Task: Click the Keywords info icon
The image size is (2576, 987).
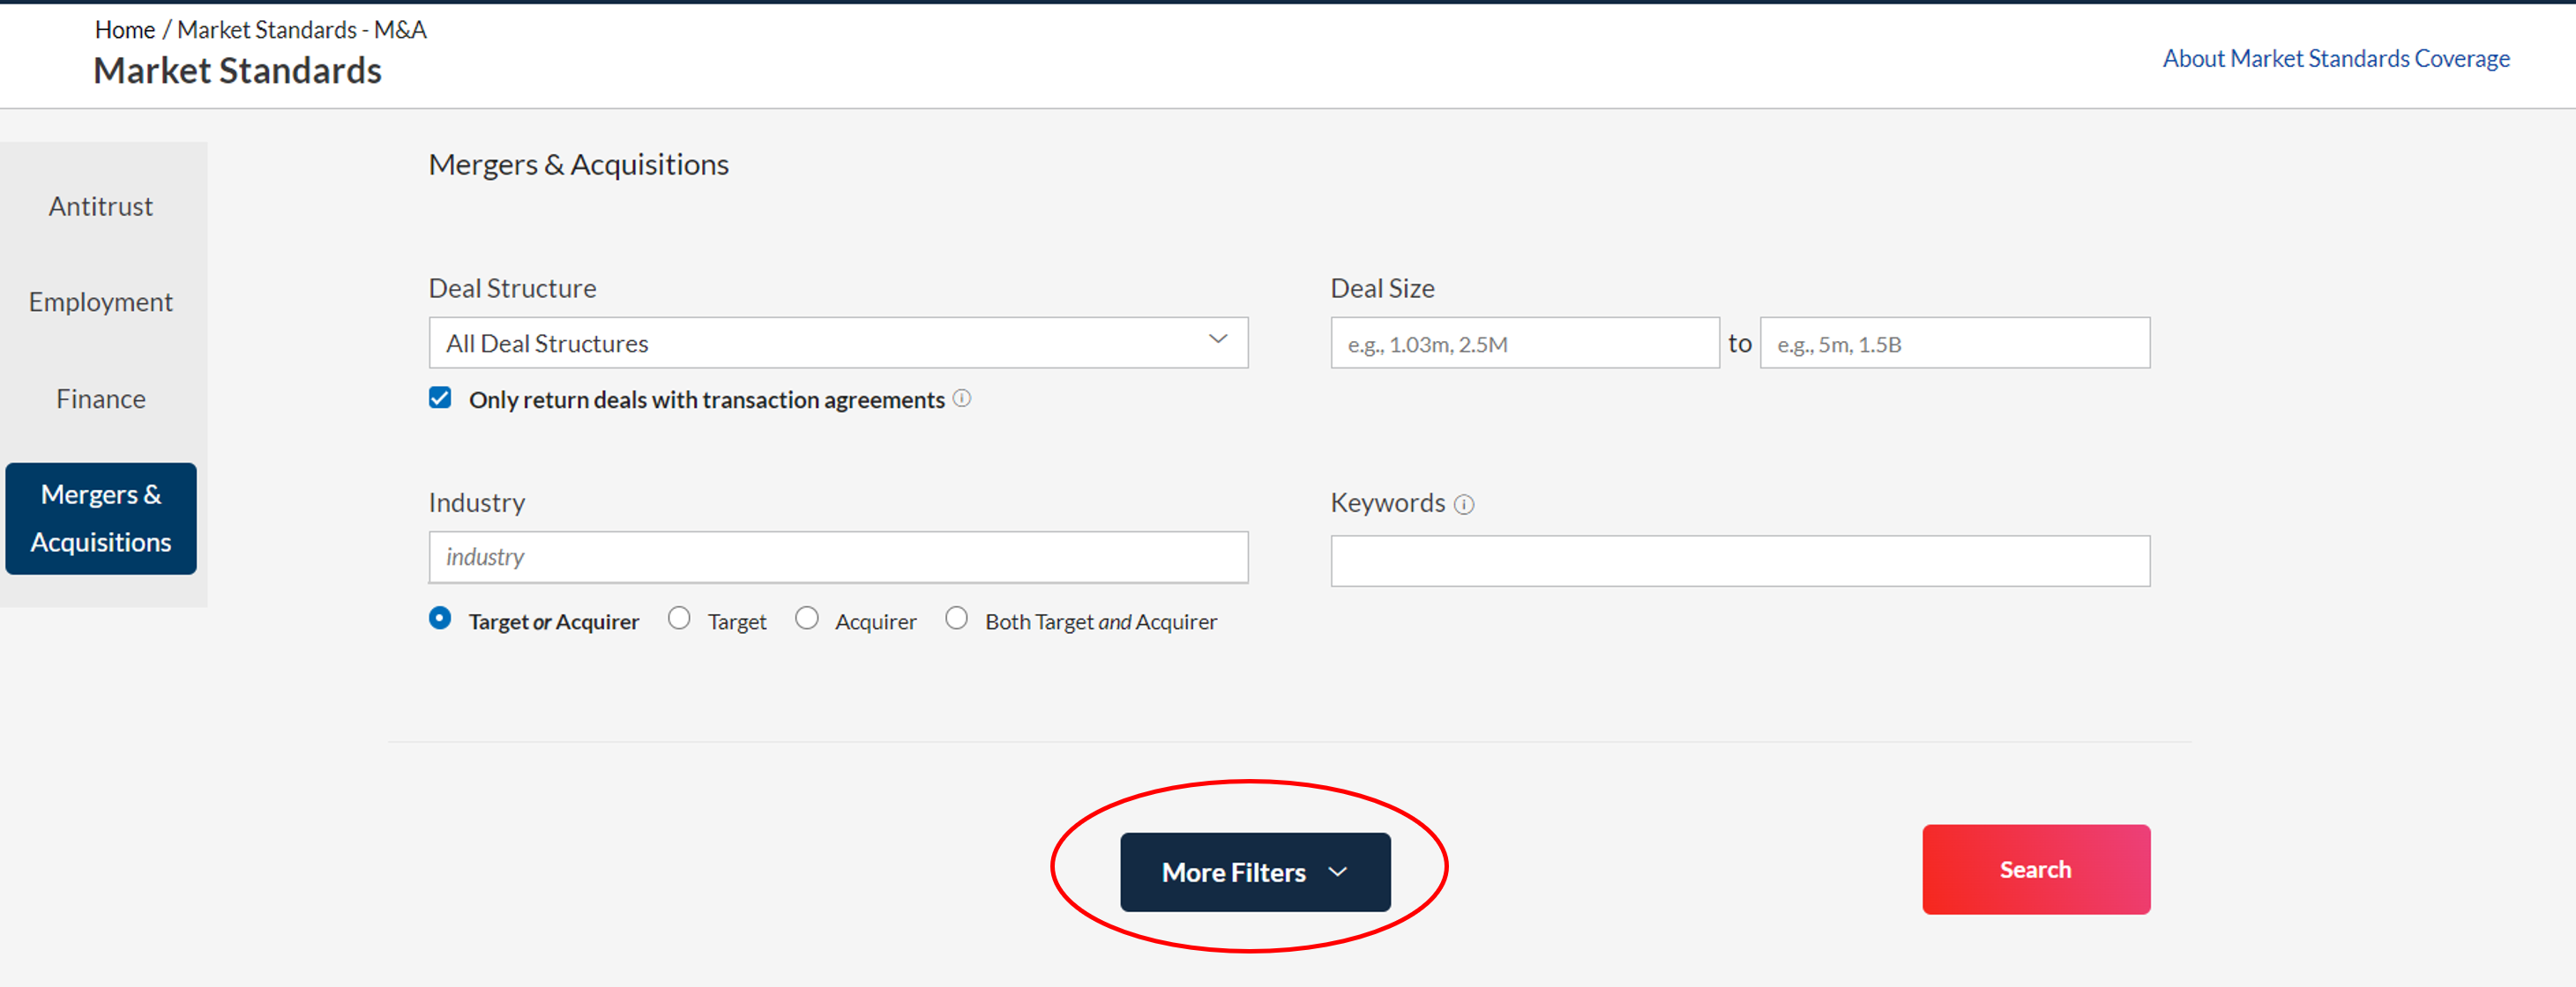Action: [x=1464, y=504]
